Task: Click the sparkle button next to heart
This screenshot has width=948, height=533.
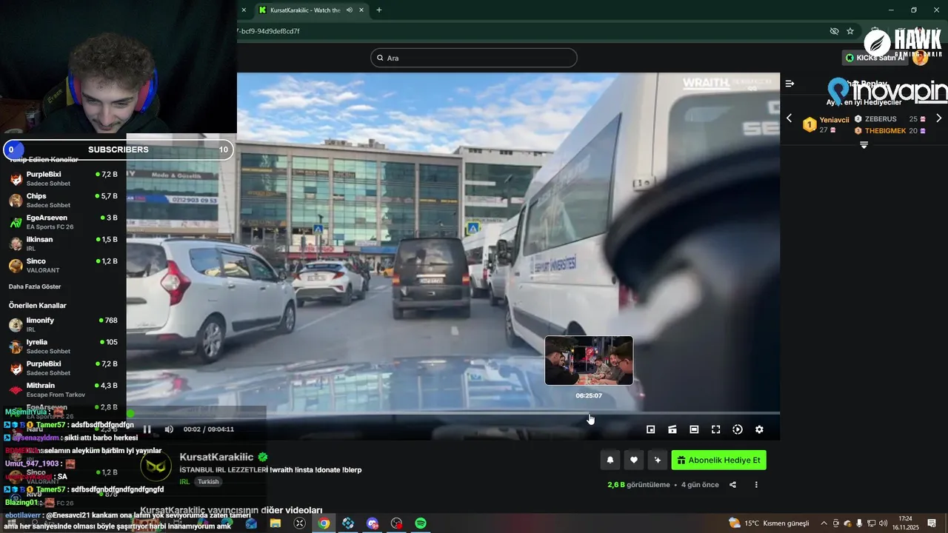Action: (x=657, y=460)
